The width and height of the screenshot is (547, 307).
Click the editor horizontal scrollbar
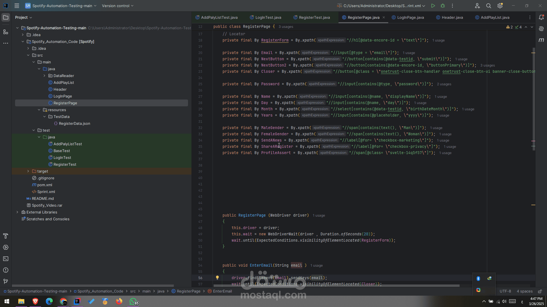point(336,286)
